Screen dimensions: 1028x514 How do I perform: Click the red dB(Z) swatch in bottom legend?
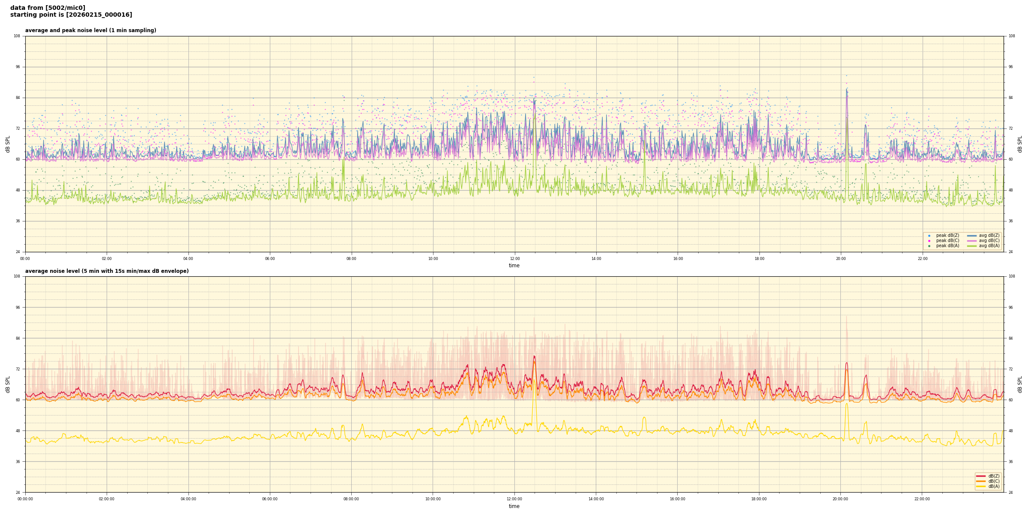pyautogui.click(x=980, y=476)
